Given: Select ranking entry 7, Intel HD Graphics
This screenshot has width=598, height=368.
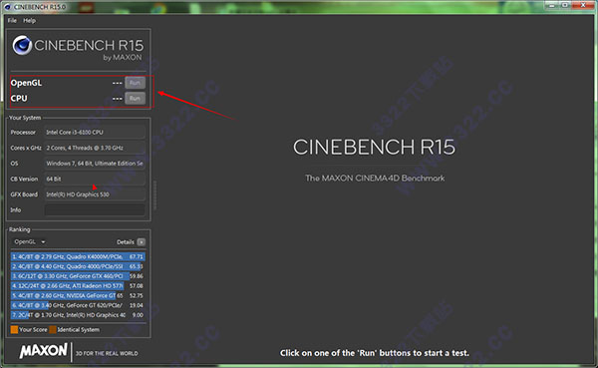Looking at the screenshot, I should (x=78, y=315).
